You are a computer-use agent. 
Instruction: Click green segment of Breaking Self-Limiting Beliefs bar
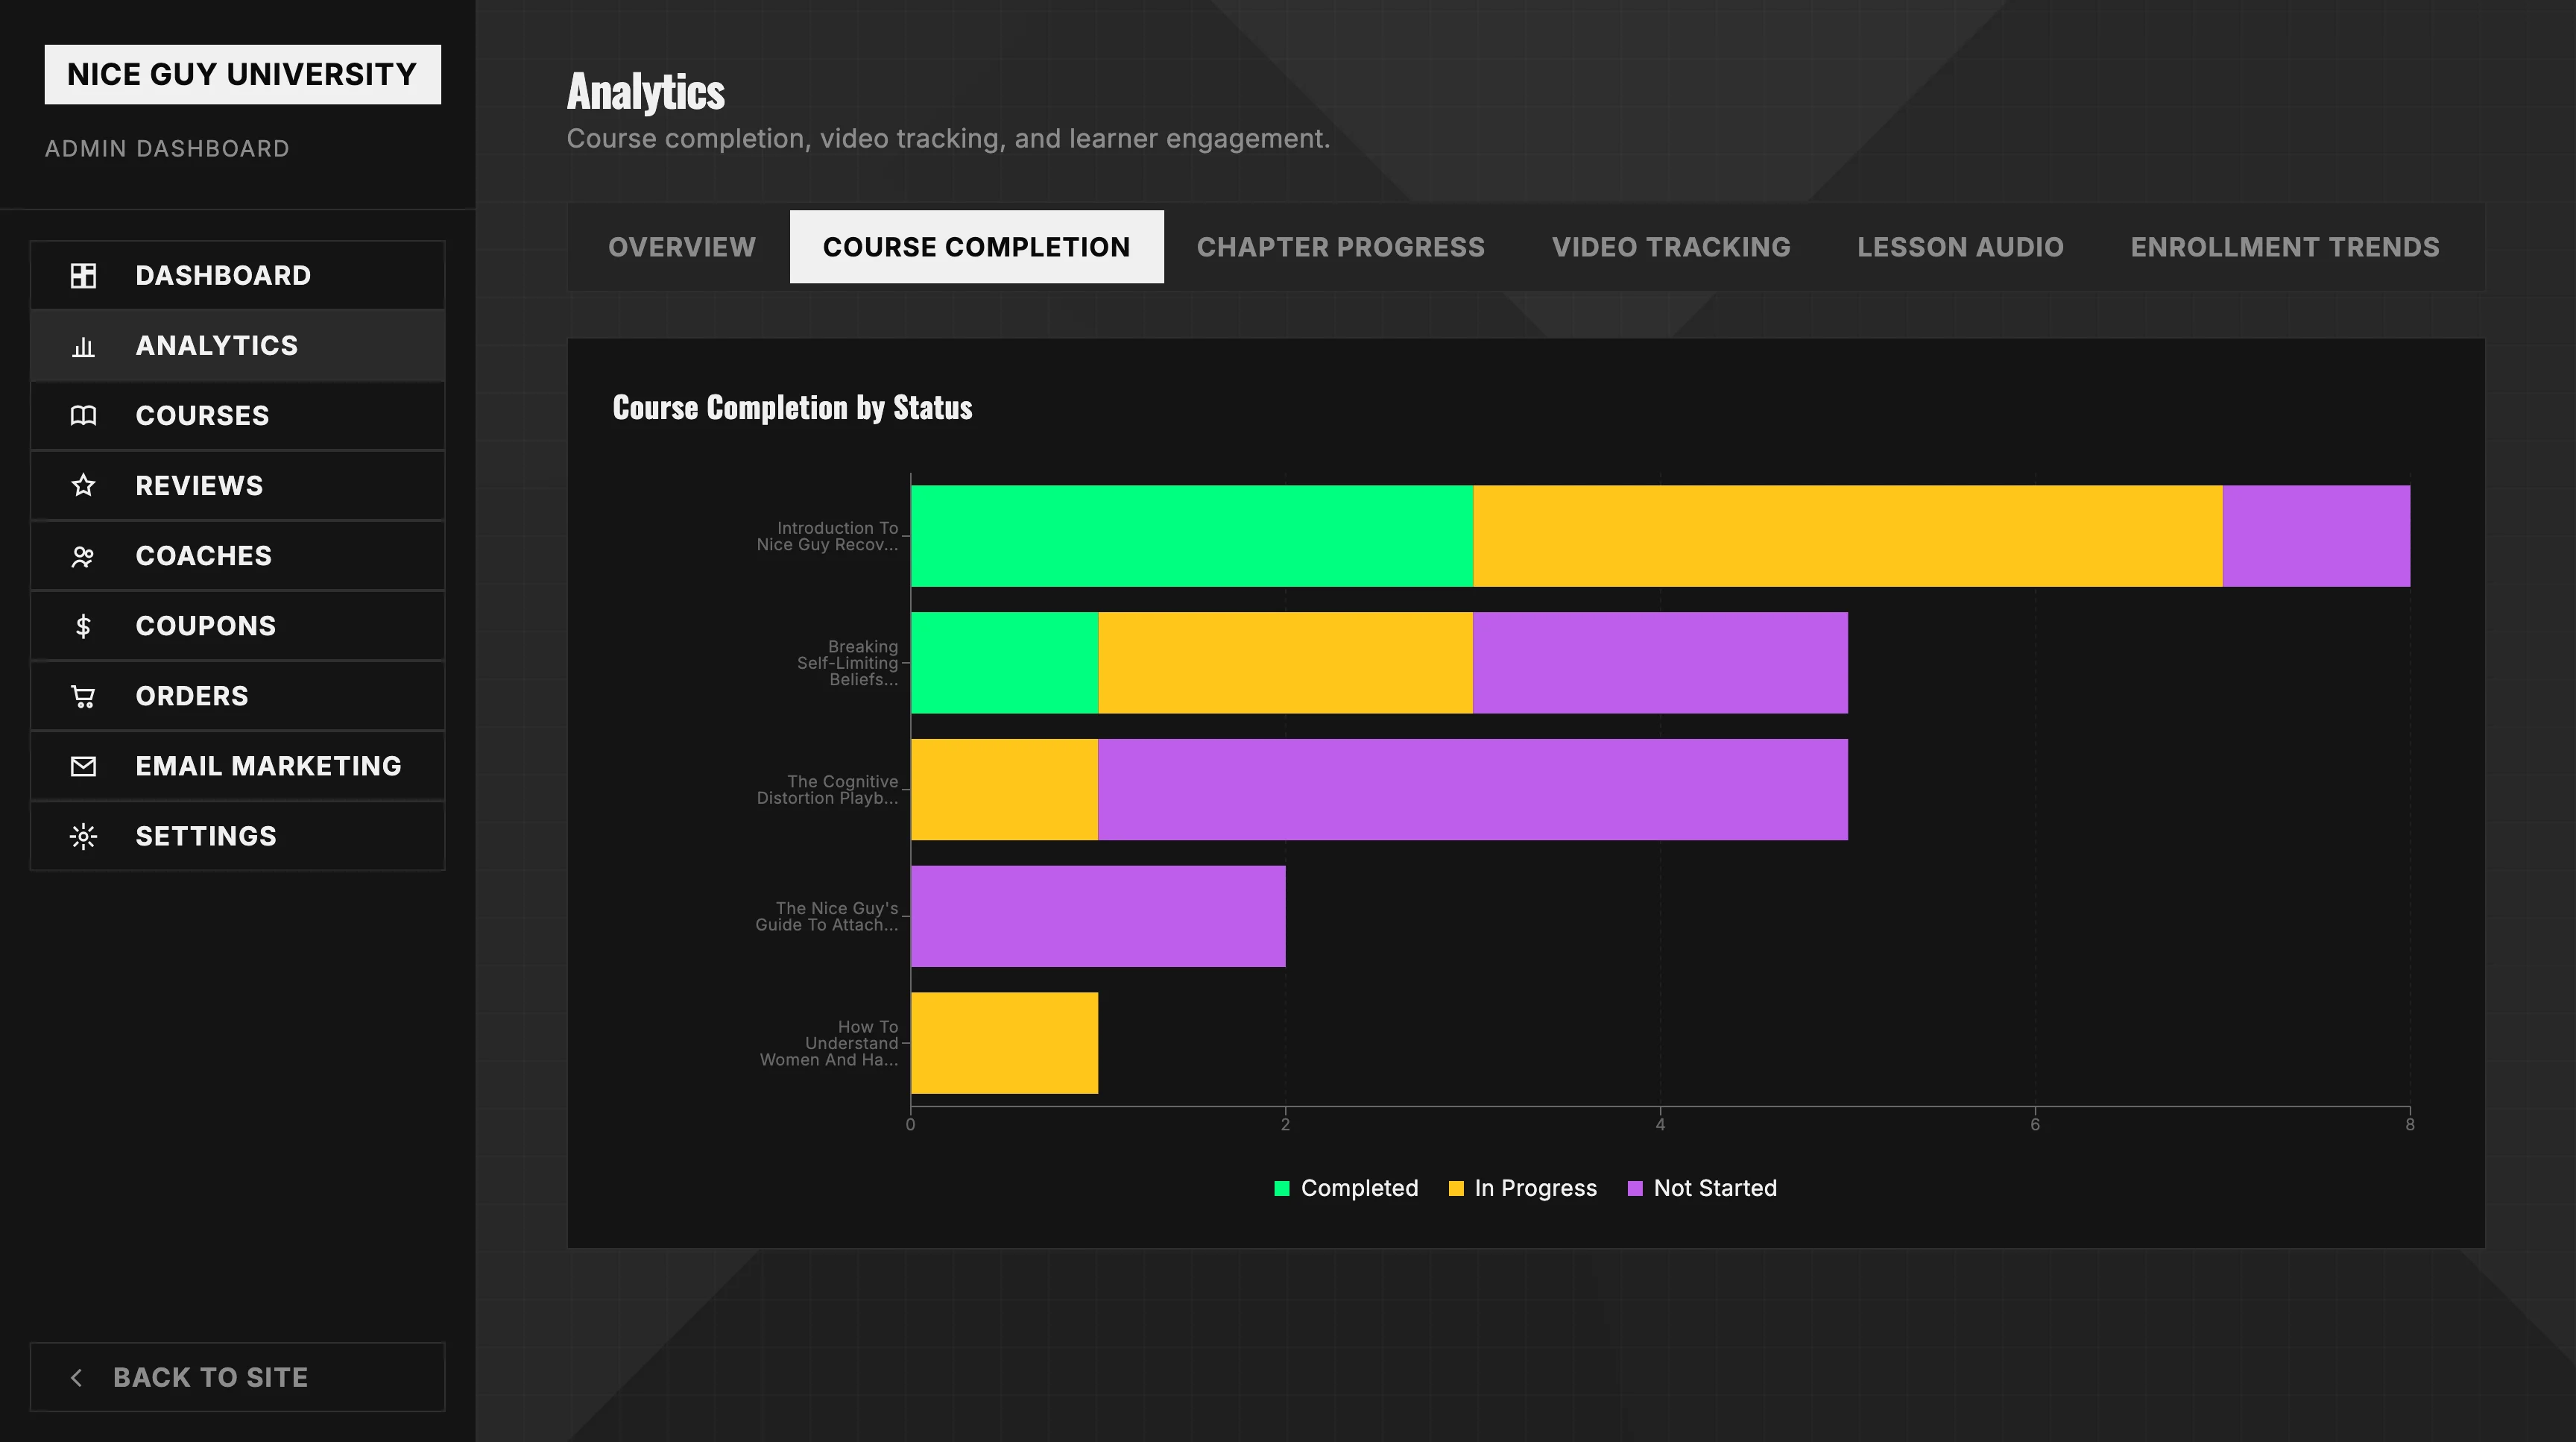[1004, 663]
